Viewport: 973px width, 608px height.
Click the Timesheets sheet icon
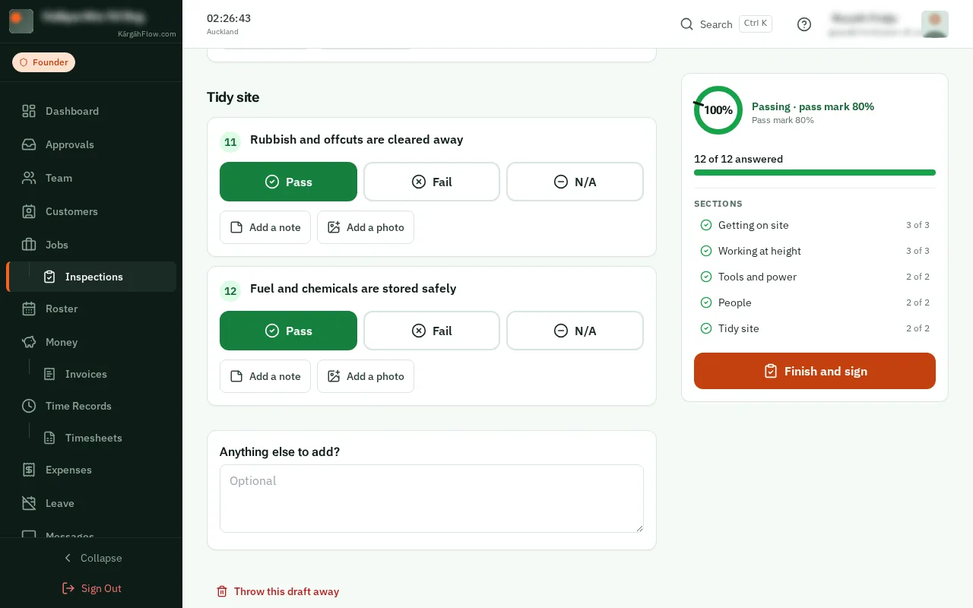pos(49,438)
